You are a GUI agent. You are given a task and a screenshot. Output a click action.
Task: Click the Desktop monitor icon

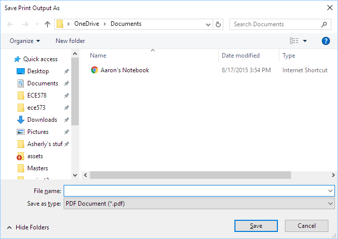[21, 71]
